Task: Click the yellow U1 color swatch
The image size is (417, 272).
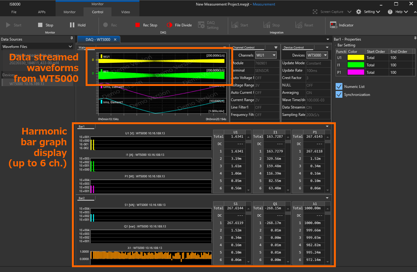Action: click(356, 57)
